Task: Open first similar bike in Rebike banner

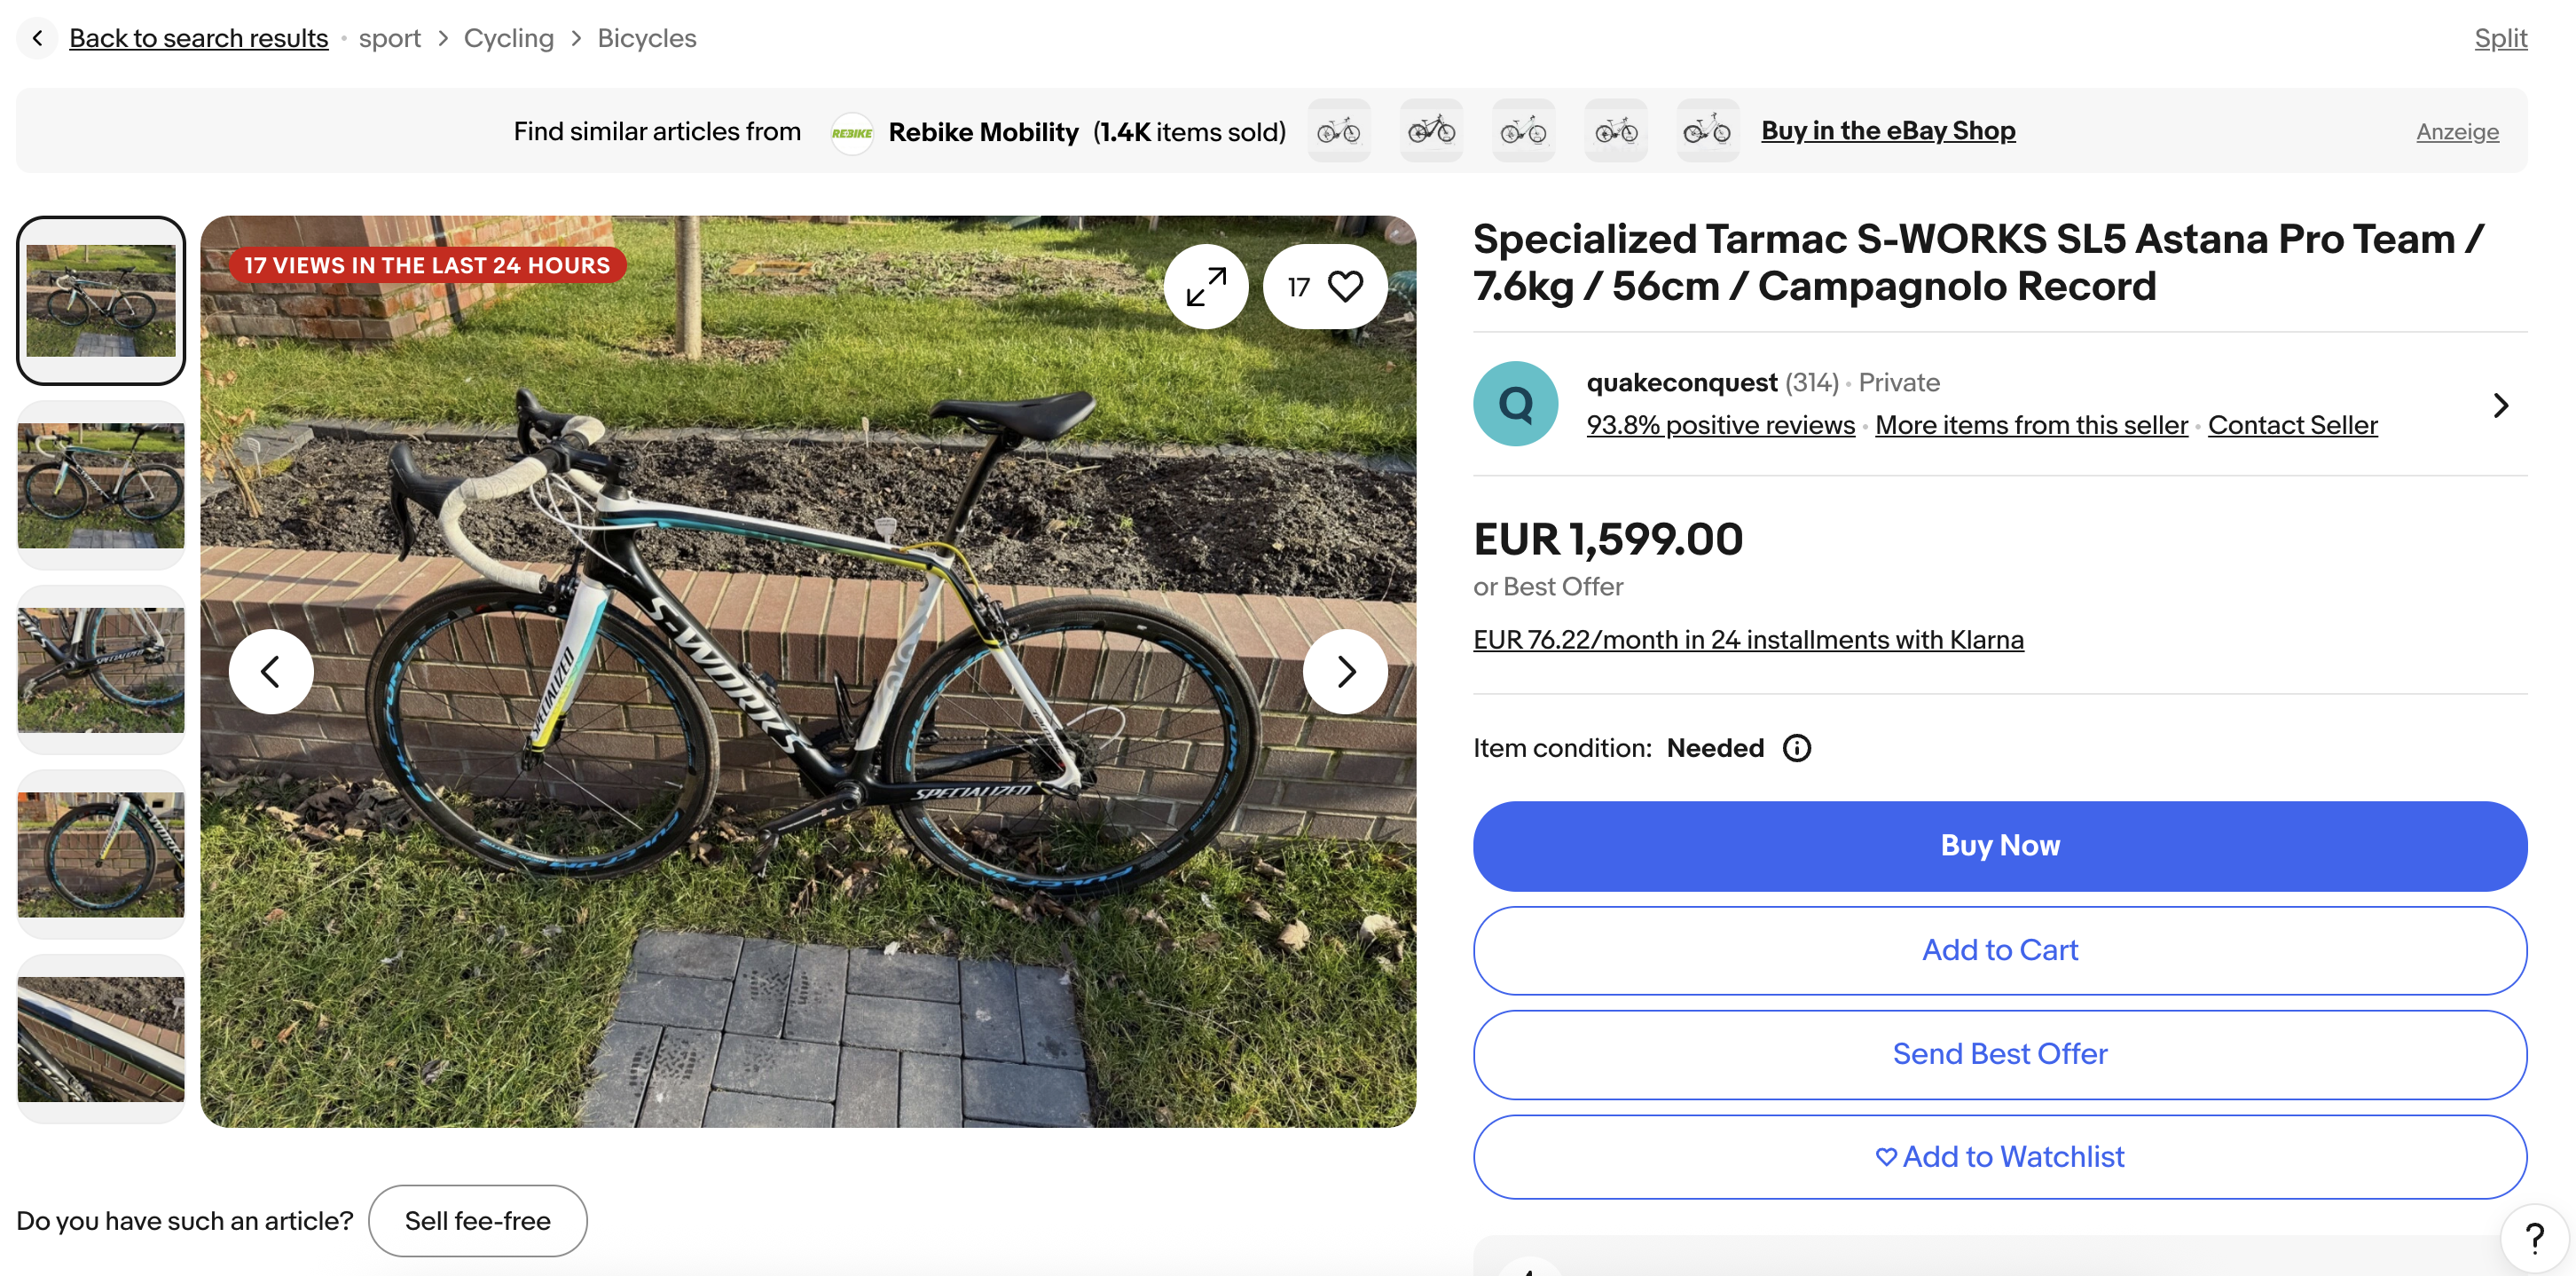Action: [1339, 131]
